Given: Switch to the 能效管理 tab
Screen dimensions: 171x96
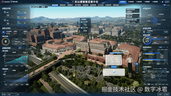Looking at the screenshot, I should coord(93,5).
